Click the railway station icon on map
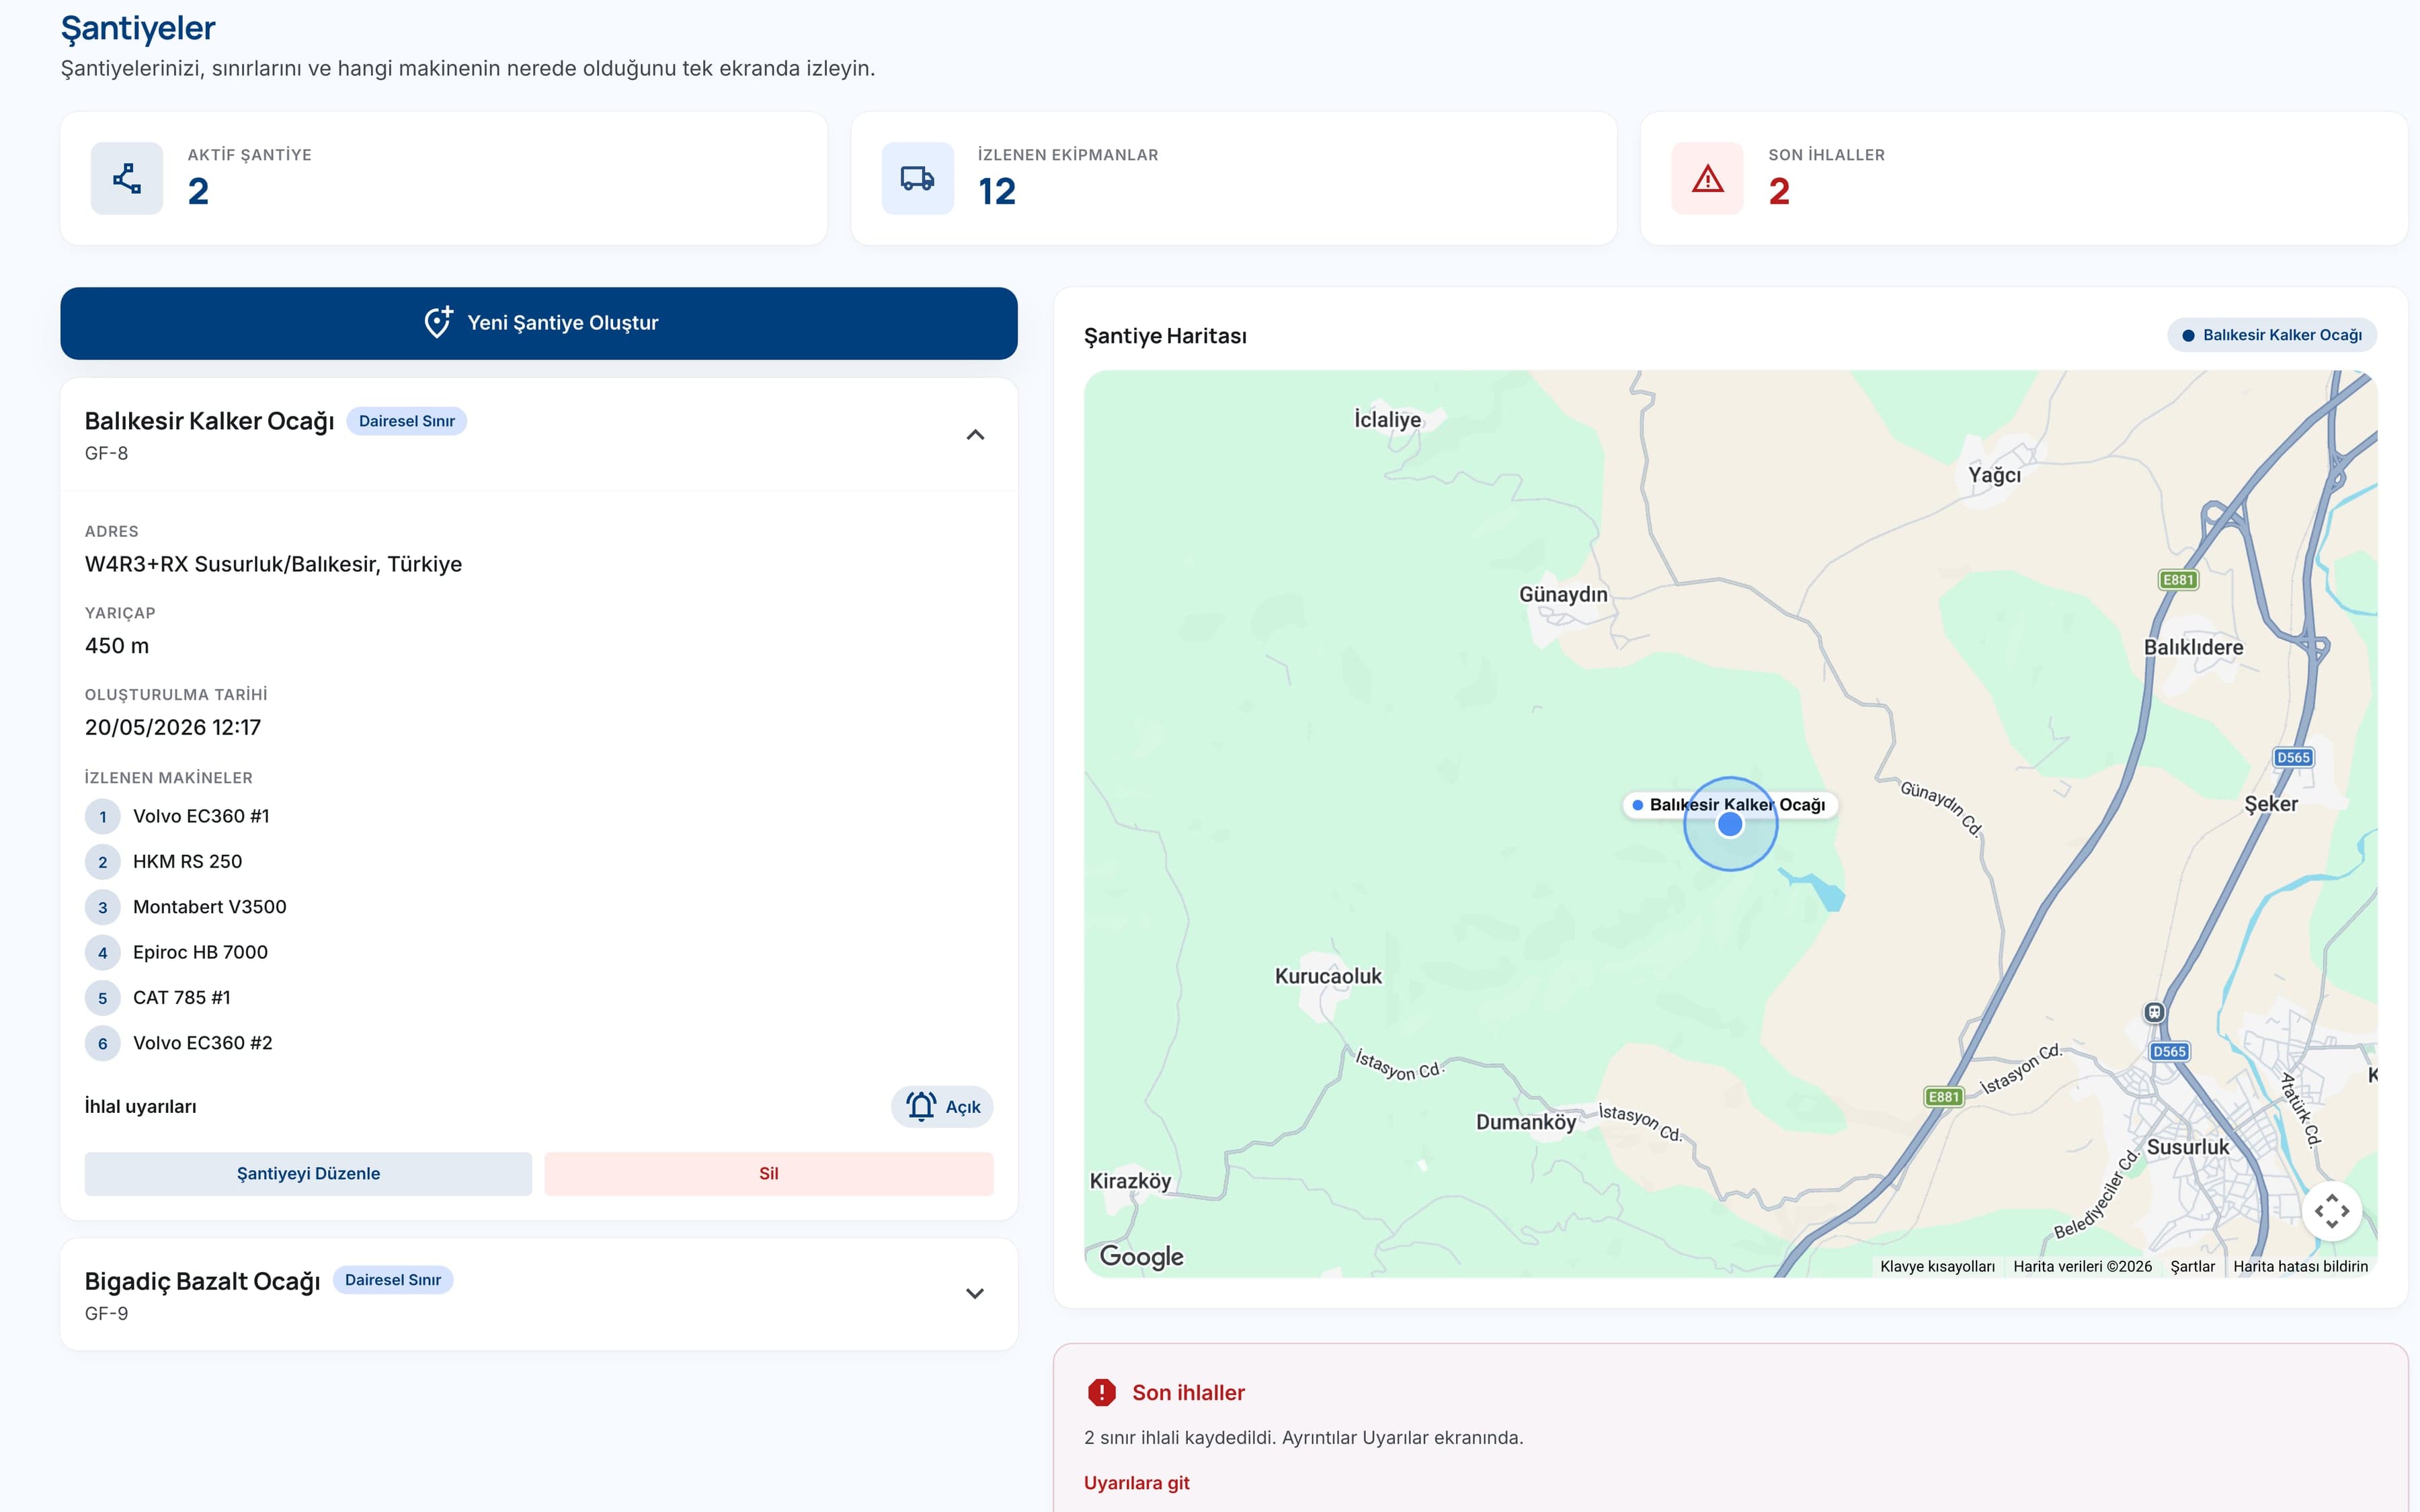Screen dimensions: 2420x1512 coord(2154,1012)
